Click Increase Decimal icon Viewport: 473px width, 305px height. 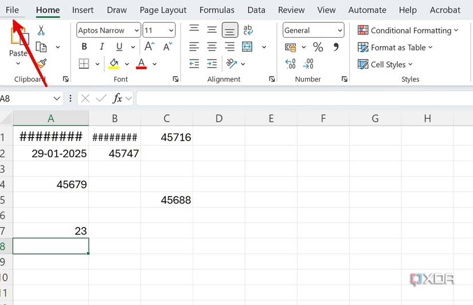[290, 64]
